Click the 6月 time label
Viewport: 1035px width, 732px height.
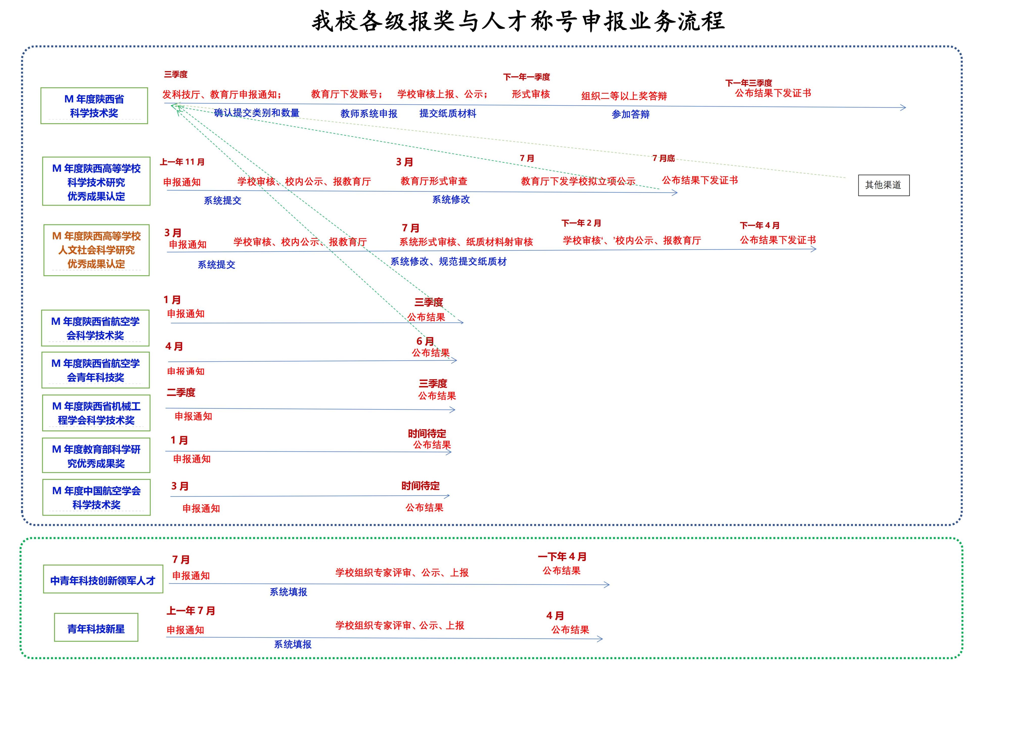[425, 341]
